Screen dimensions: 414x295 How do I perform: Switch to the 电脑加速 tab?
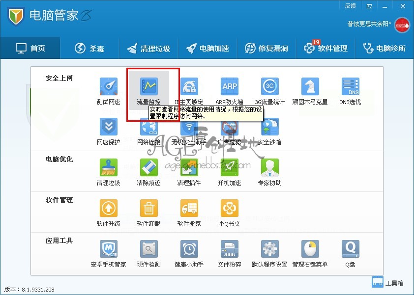click(x=208, y=48)
